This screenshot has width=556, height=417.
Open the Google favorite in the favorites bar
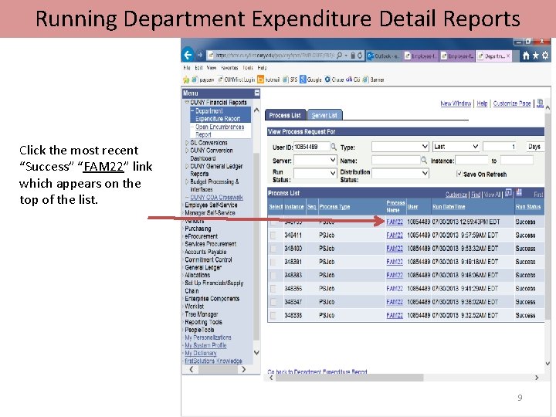pos(310,80)
